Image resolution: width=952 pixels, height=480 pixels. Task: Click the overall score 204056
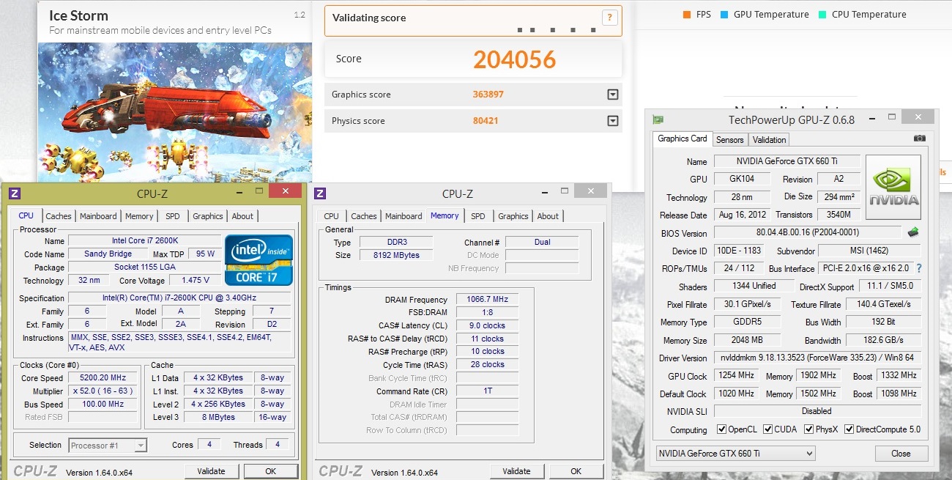coord(515,59)
